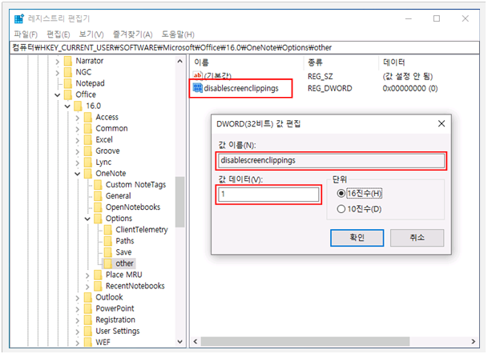Select the Notepad folder icon
Image resolution: width=488 pixels, height=354 pixels.
pos(68,83)
